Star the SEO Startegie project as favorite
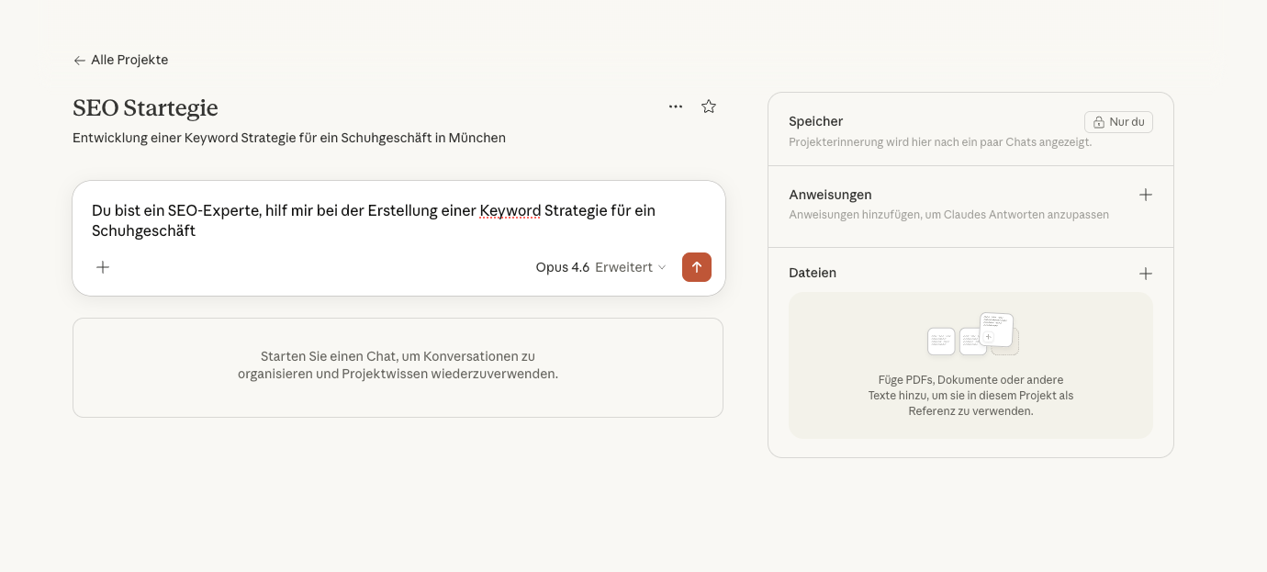The height and width of the screenshot is (572, 1267). point(709,107)
